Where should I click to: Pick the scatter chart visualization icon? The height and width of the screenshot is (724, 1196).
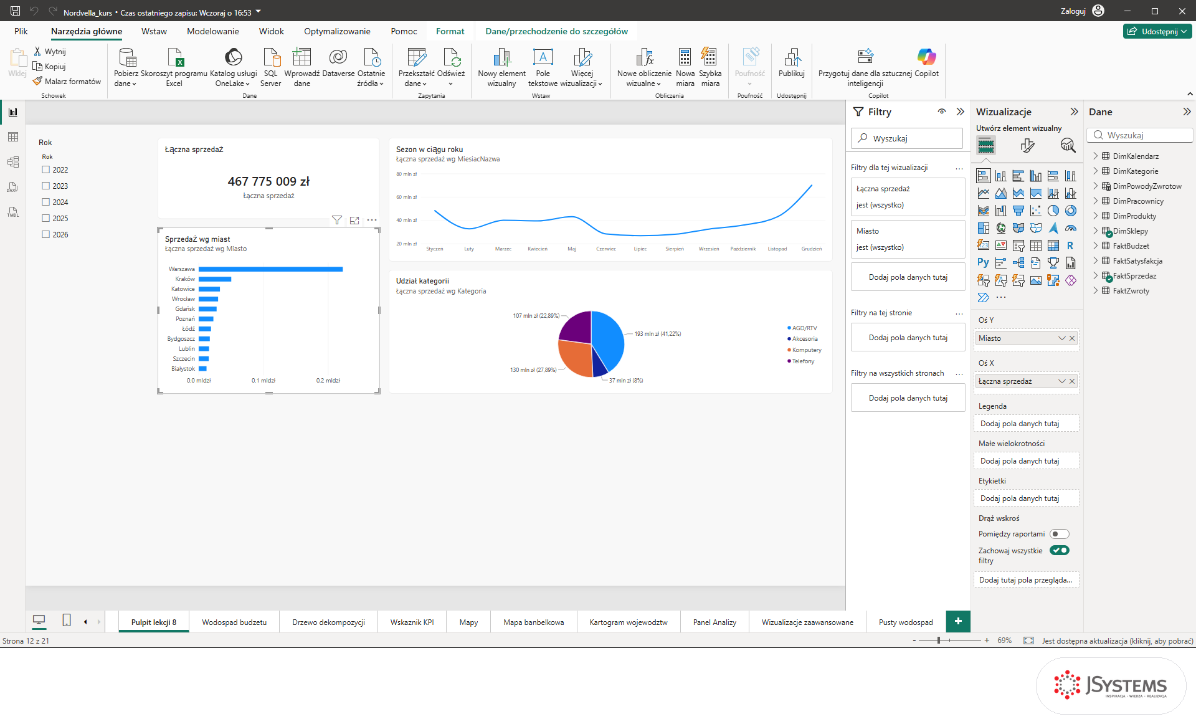pyautogui.click(x=1035, y=211)
